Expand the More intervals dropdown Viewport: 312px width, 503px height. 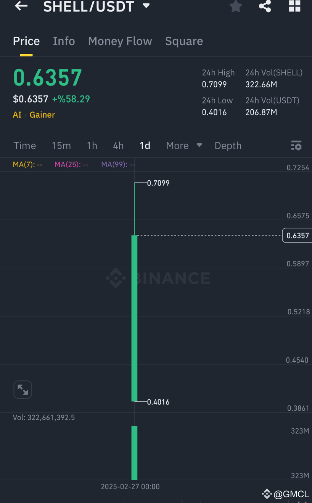tap(184, 146)
